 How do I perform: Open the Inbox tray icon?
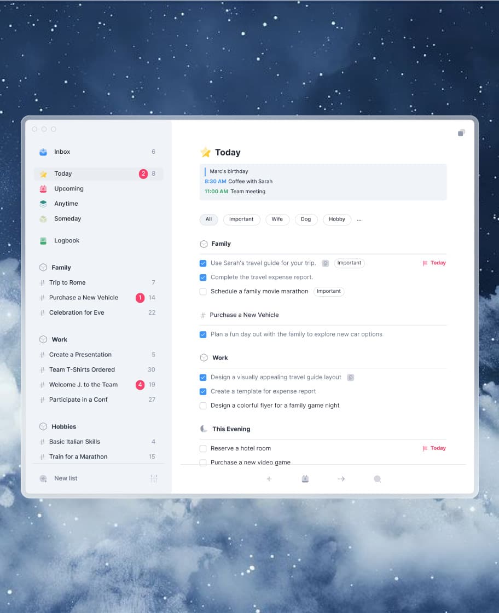[43, 152]
